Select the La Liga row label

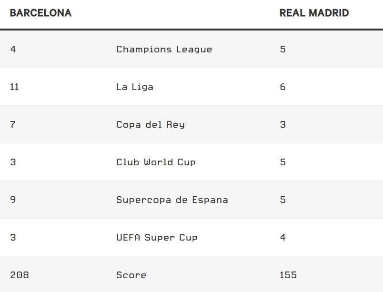135,87
